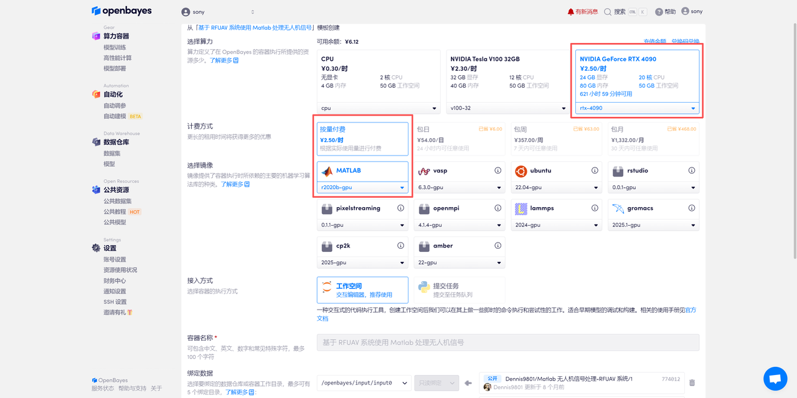Expand vasp 6.3.0-gpu version dropdown
Screen dimensions: 797x398
click(x=460, y=187)
